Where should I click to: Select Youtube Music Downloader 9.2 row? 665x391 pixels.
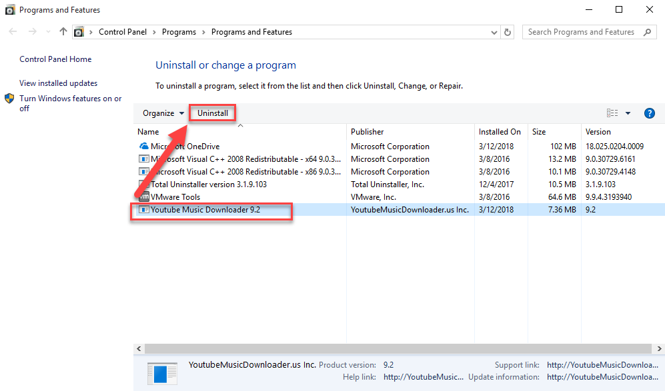399,210
